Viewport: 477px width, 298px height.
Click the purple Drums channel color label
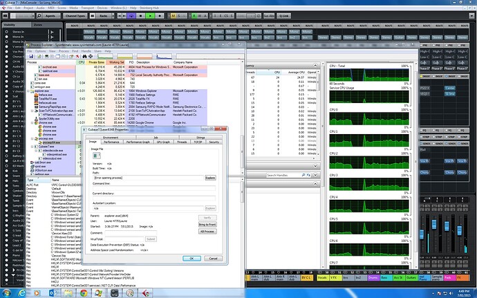coord(373,278)
